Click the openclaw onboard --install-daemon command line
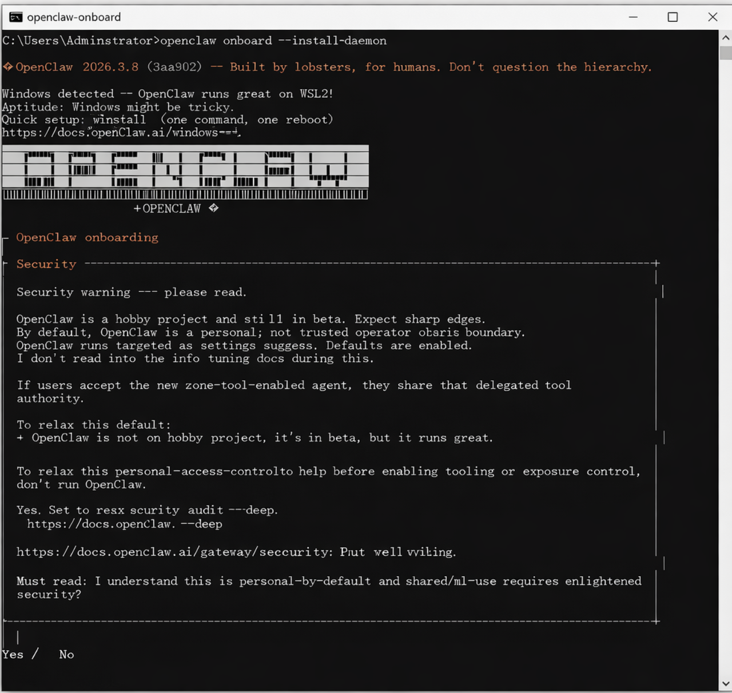Image resolution: width=732 pixels, height=693 pixels. [273, 41]
